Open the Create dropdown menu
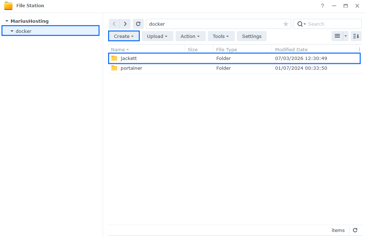The height and width of the screenshot is (237, 366). [124, 36]
